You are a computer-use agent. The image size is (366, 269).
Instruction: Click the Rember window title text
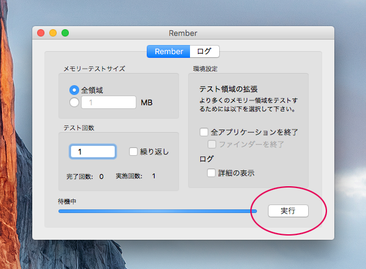tap(183, 33)
